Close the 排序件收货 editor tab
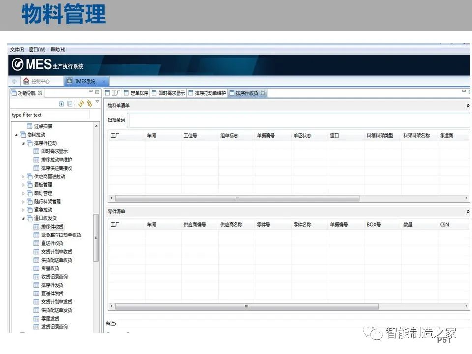 click(x=263, y=93)
